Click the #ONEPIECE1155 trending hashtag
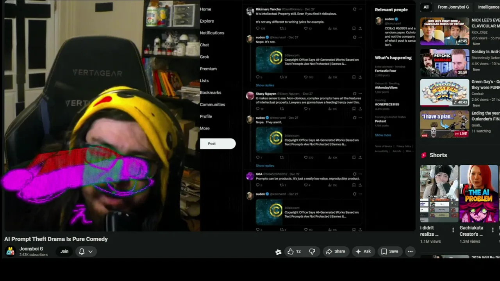Image resolution: width=500 pixels, height=281 pixels. click(387, 105)
